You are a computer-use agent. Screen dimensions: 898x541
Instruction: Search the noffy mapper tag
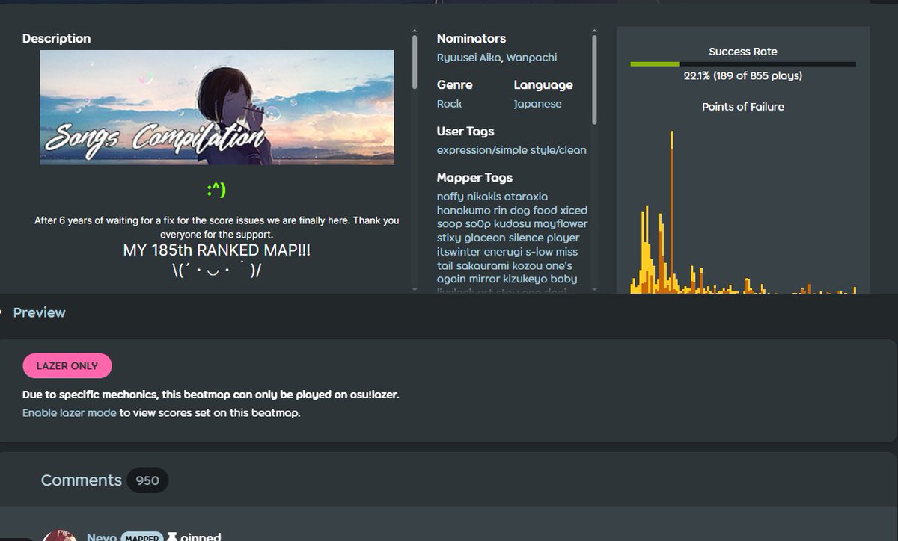450,197
